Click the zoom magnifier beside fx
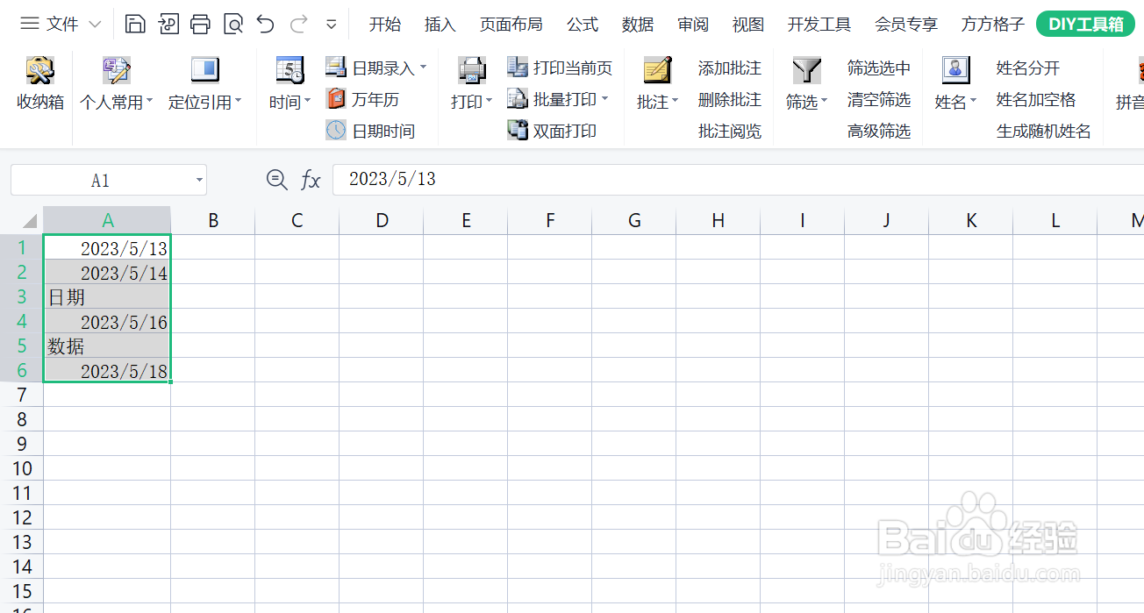1144x613 pixels. point(277,180)
